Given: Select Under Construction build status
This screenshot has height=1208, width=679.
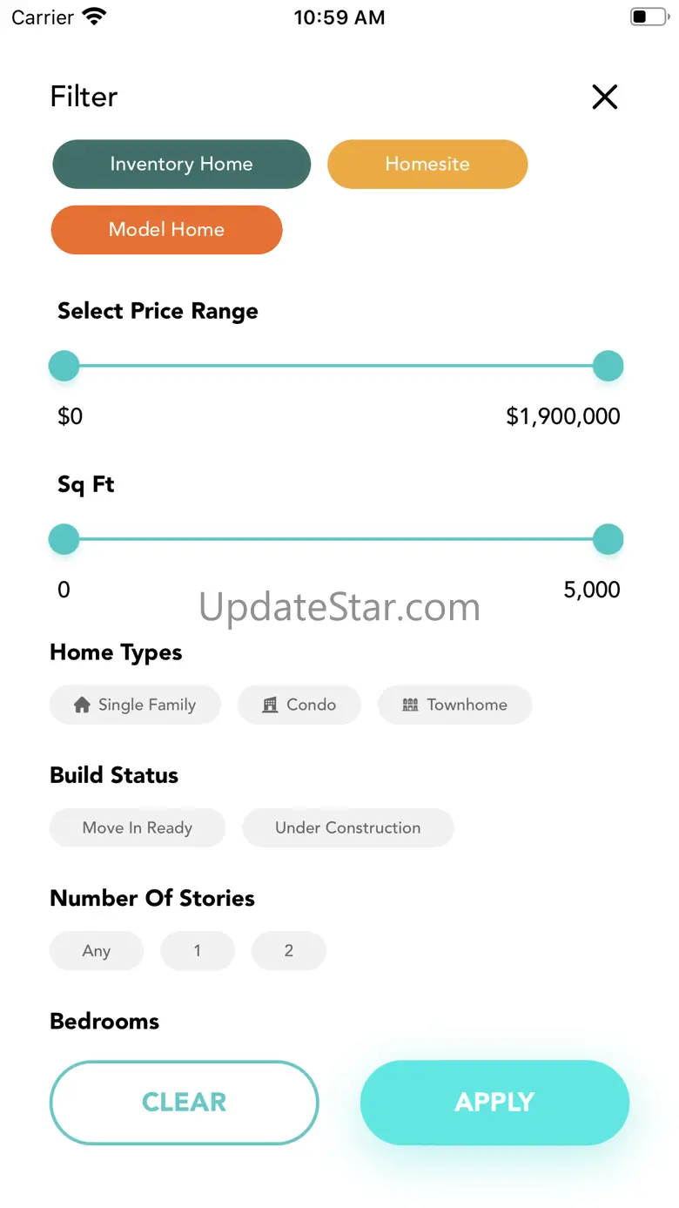Looking at the screenshot, I should (347, 828).
